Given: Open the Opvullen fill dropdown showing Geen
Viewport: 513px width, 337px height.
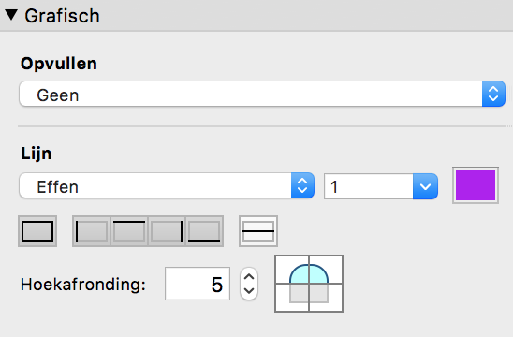Looking at the screenshot, I should click(262, 94).
